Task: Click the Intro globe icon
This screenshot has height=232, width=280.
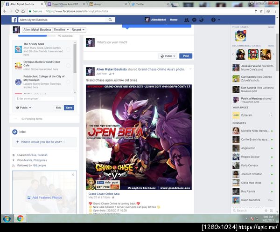Action: 14,132
